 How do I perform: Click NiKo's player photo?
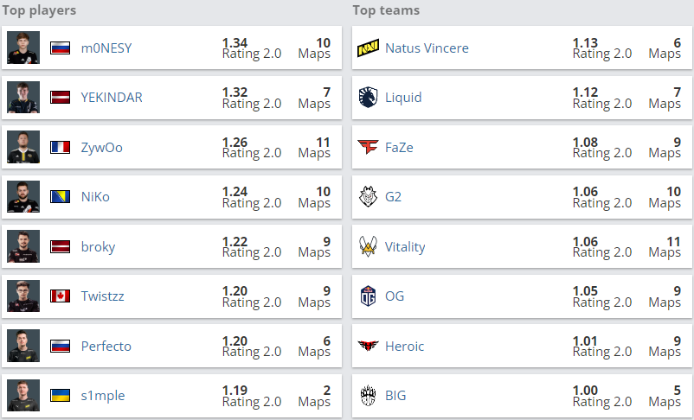pyautogui.click(x=23, y=197)
